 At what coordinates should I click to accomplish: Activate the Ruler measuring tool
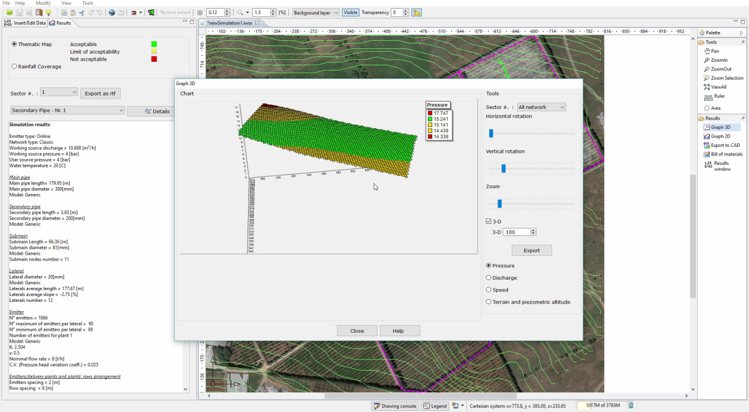coord(719,96)
